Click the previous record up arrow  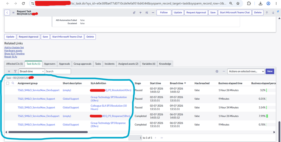click(x=267, y=13)
